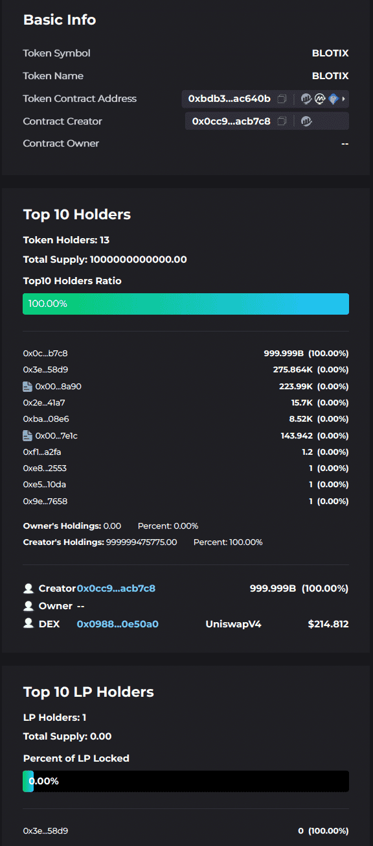373x846 pixels.
Task: Click contract file icon next to 0x00...7e1c
Action: coord(27,435)
